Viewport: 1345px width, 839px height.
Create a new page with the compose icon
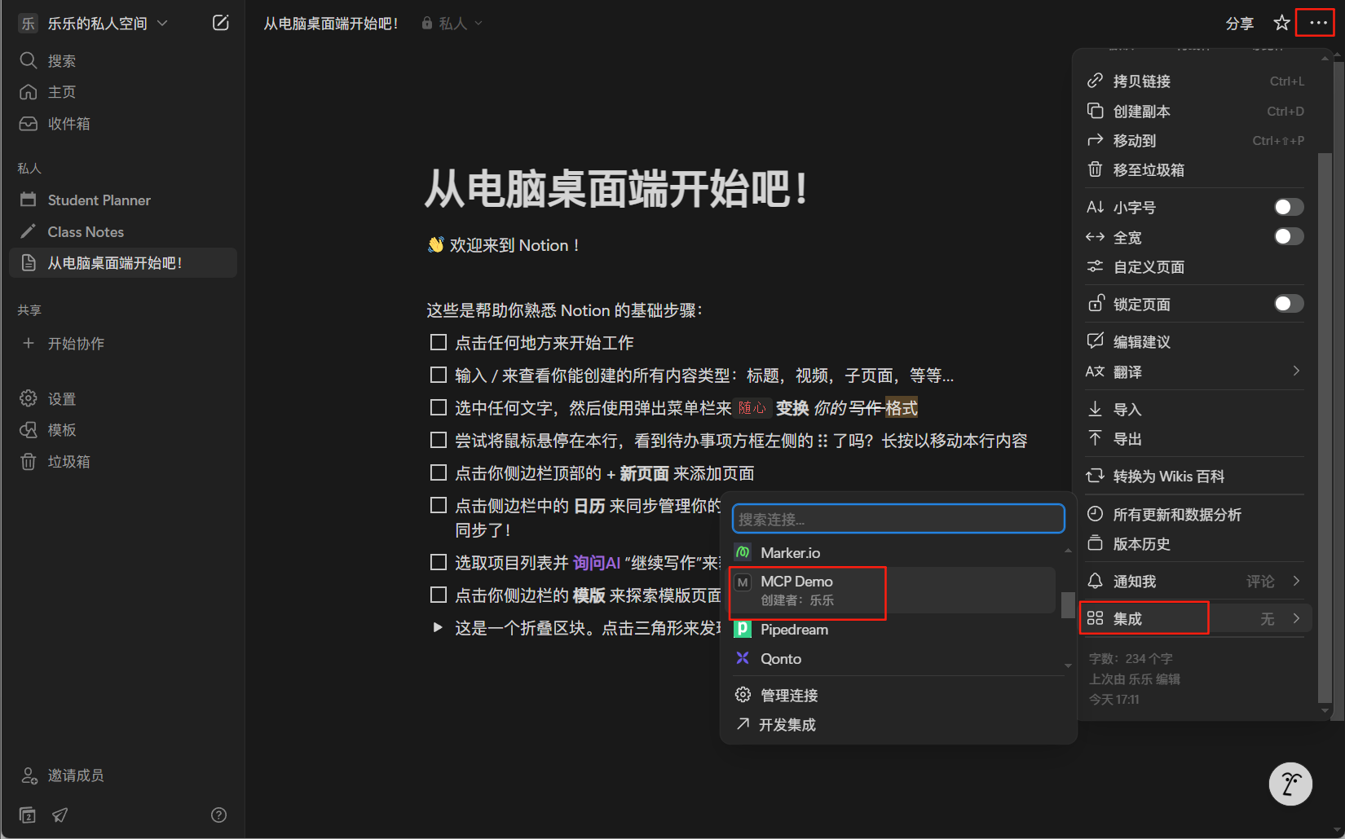pos(220,23)
